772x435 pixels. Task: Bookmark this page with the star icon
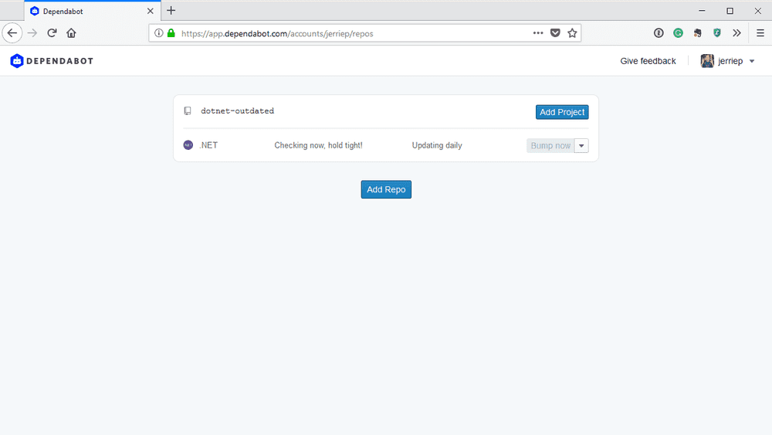point(572,33)
